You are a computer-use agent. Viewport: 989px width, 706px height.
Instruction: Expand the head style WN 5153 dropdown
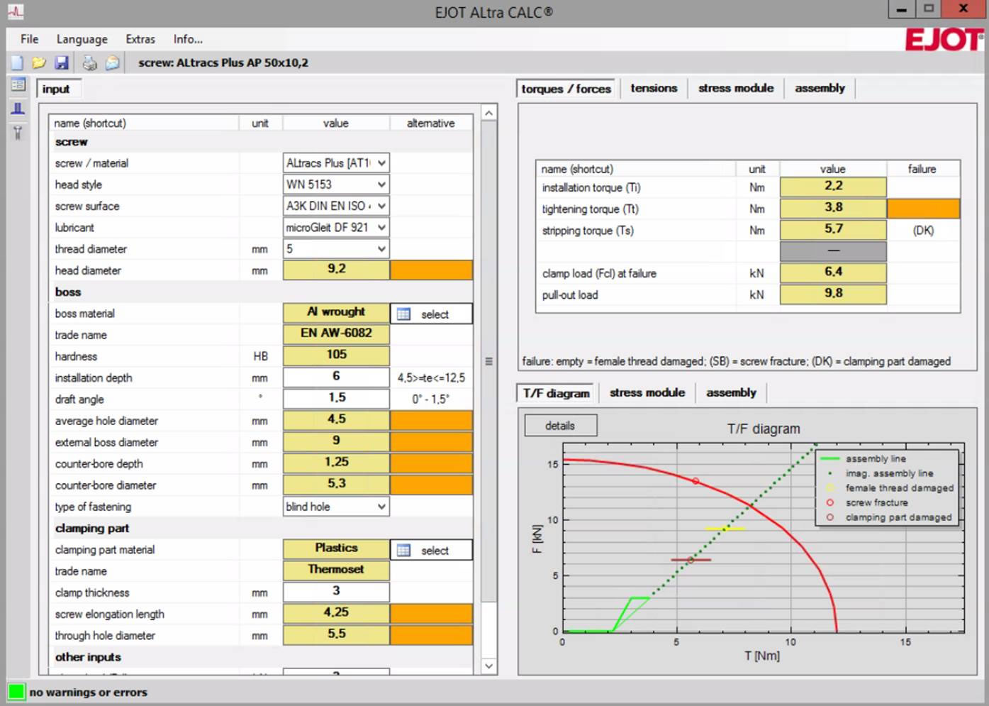click(336, 184)
